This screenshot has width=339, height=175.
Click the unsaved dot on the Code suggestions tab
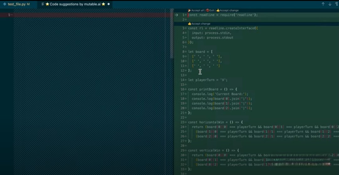tap(109, 4)
